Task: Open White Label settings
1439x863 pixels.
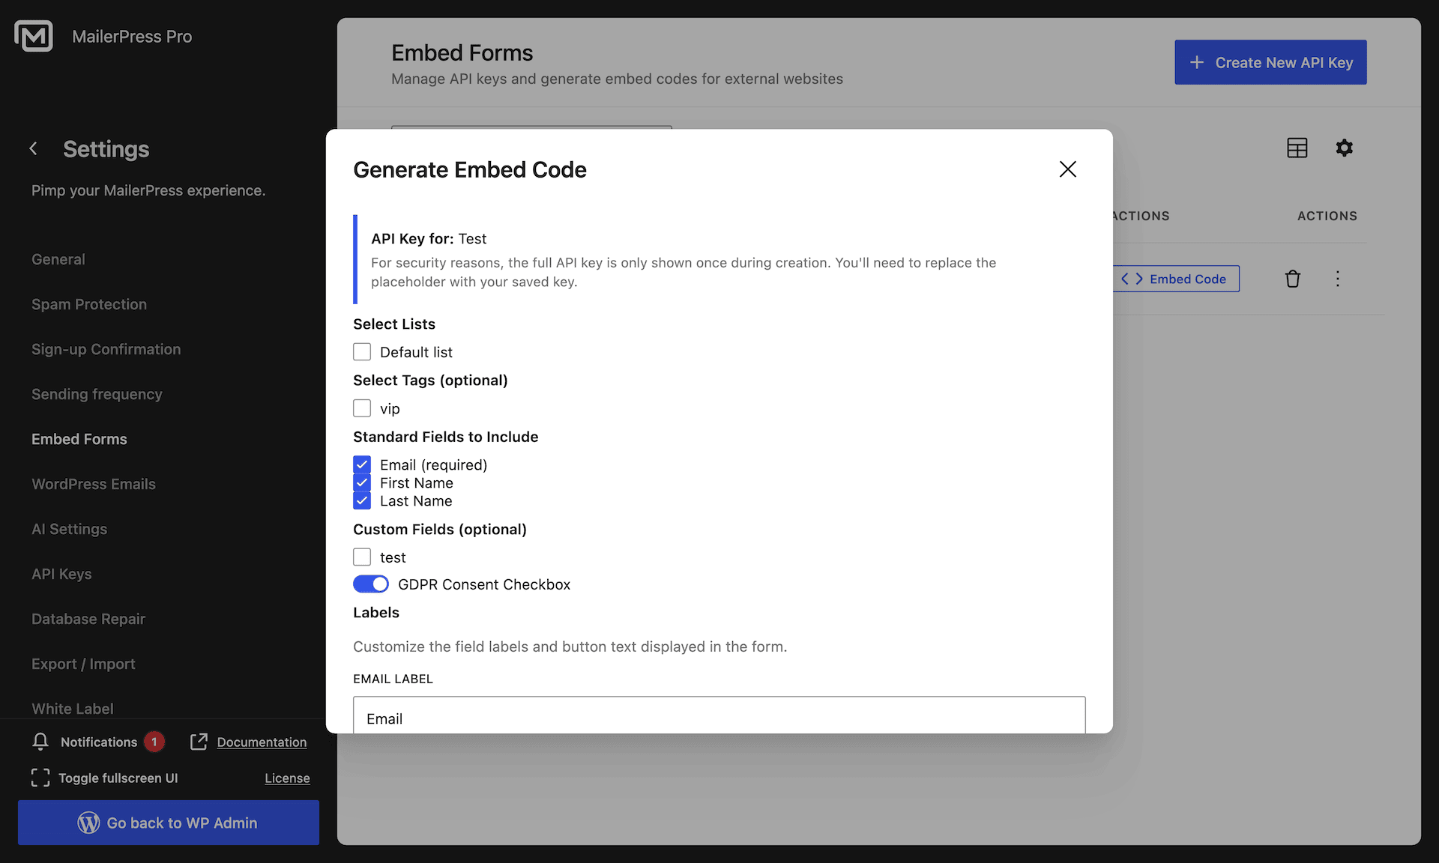Action: (73, 709)
